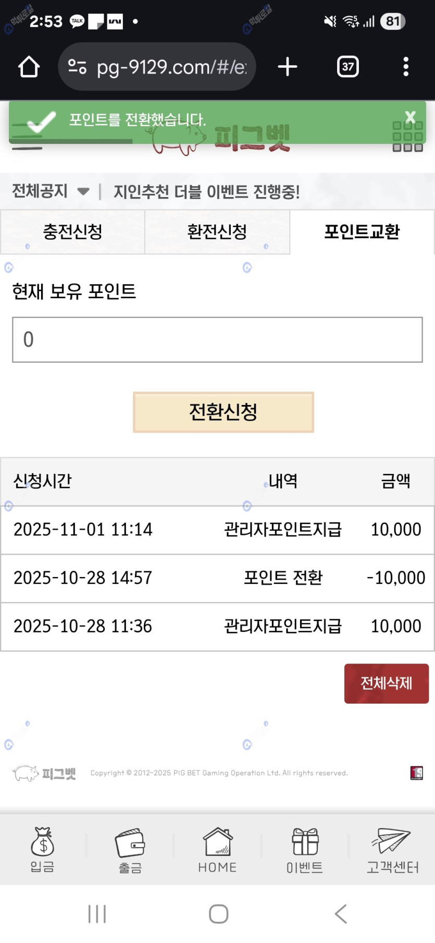This screenshot has width=435, height=943.
Task: Open the browser three-dot menu
Action: coord(406,67)
